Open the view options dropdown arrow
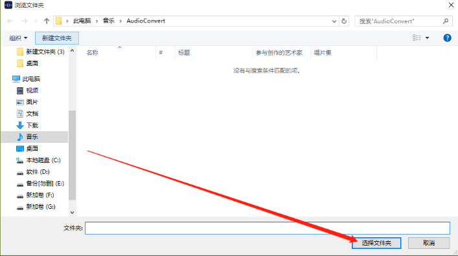The width and height of the screenshot is (458, 256). [x=428, y=38]
